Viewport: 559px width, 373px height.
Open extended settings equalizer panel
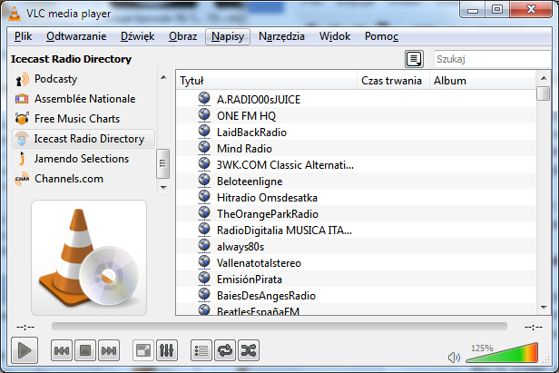tap(167, 350)
